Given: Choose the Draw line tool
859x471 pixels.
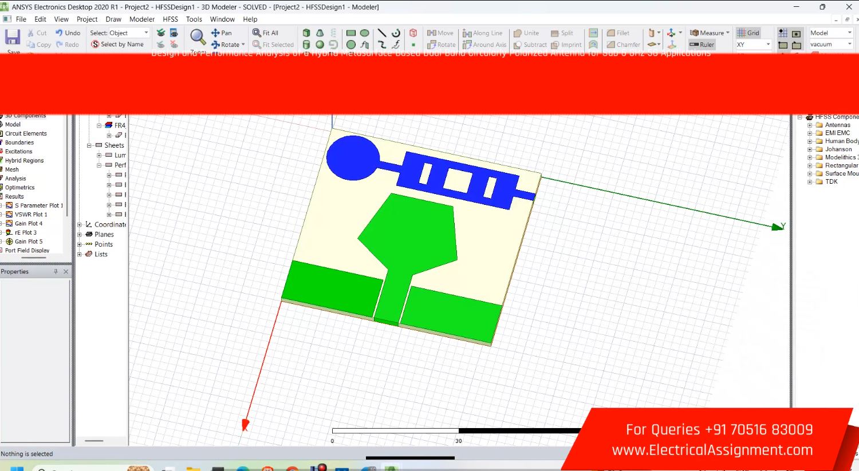Looking at the screenshot, I should pos(382,33).
